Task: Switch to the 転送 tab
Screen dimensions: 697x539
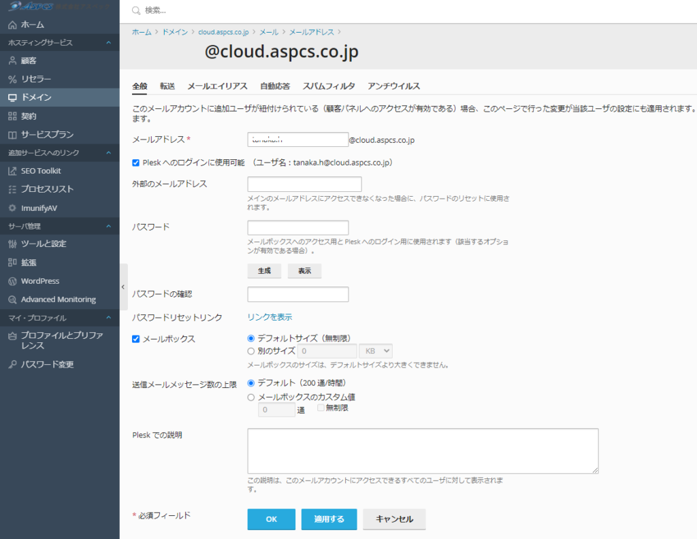Action: point(167,86)
